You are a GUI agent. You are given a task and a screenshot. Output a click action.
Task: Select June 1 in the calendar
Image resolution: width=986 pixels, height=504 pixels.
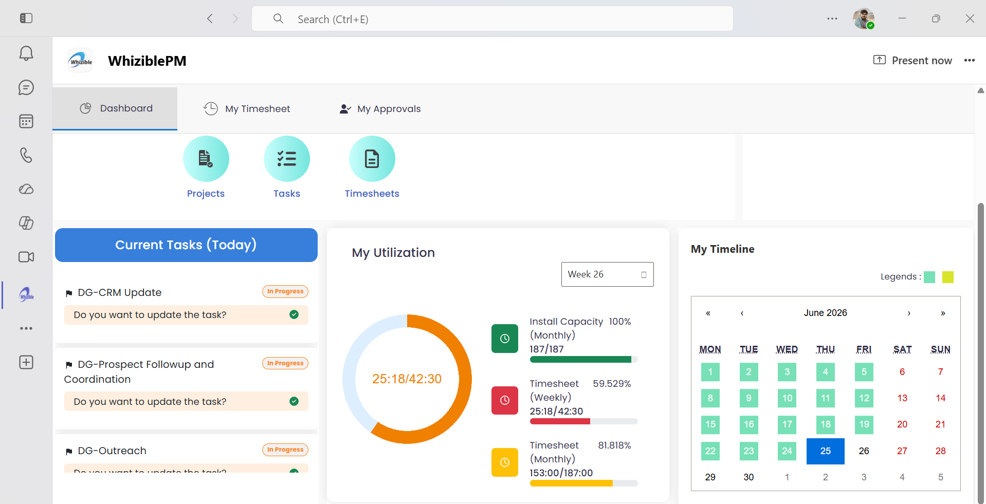pyautogui.click(x=710, y=372)
